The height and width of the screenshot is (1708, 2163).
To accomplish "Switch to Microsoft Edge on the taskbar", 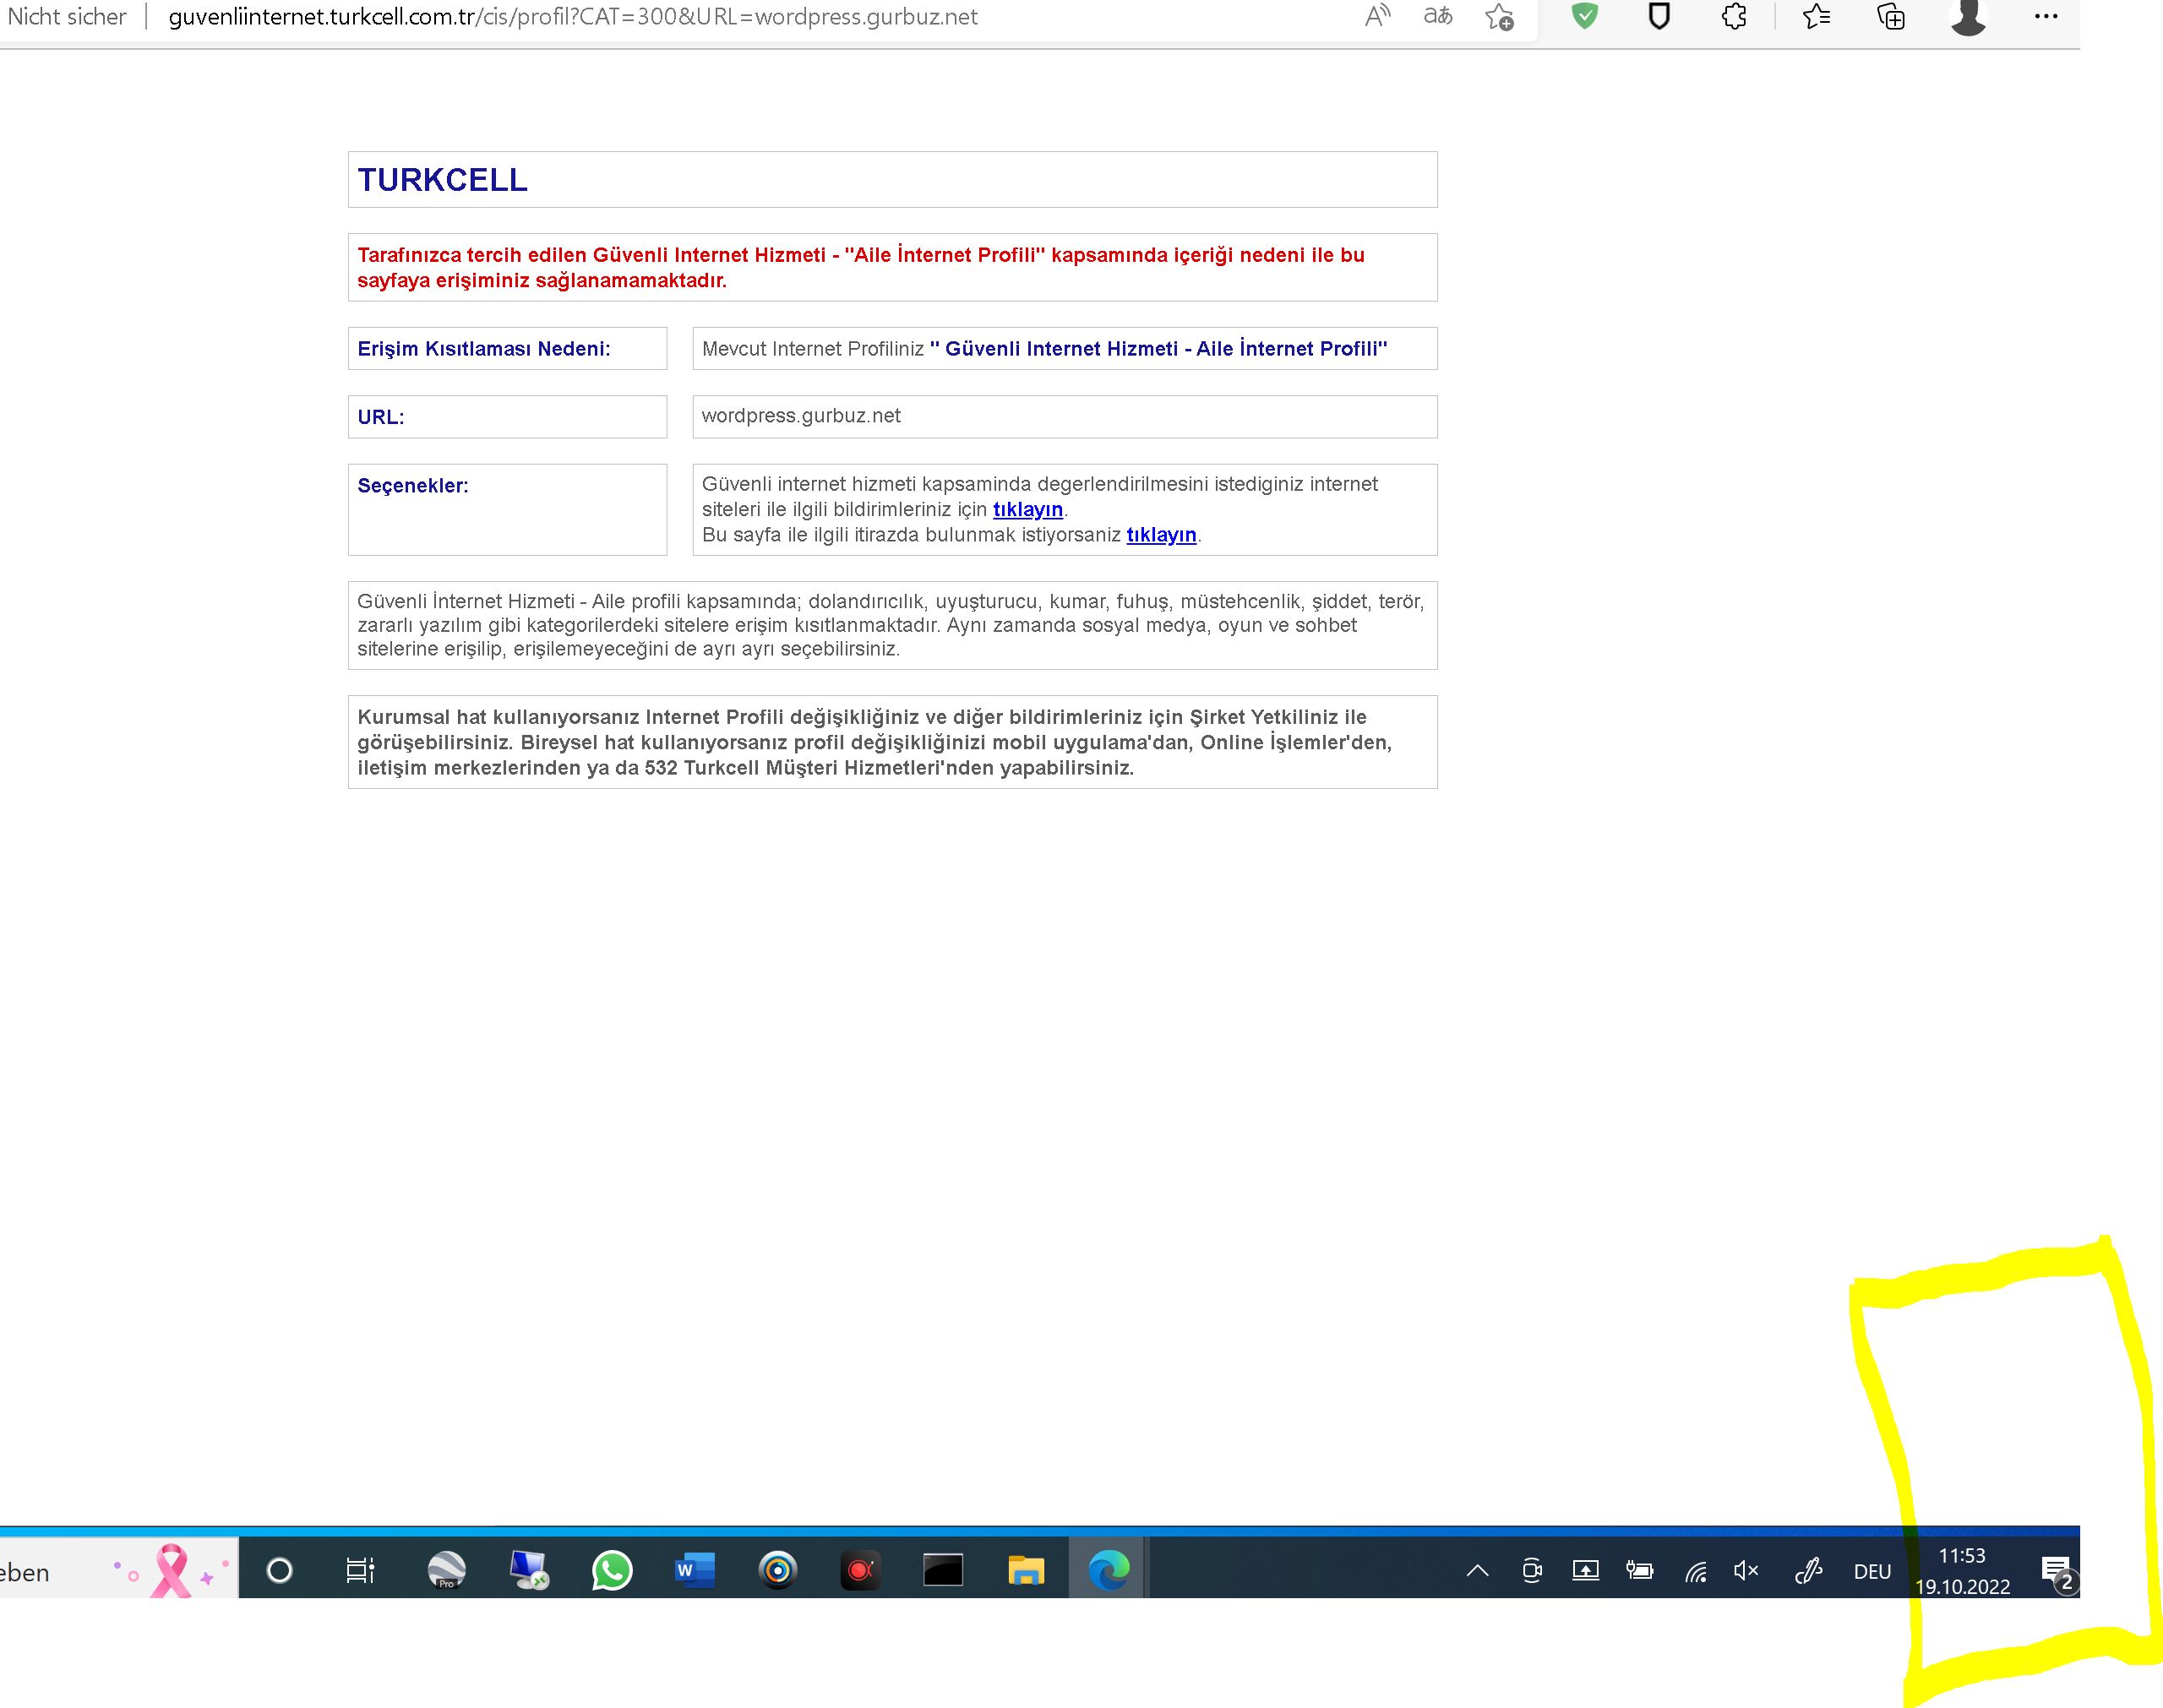I will (x=1108, y=1570).
